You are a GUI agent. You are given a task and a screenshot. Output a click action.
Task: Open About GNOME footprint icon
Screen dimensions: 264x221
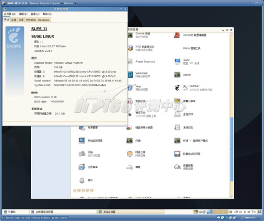(177, 88)
